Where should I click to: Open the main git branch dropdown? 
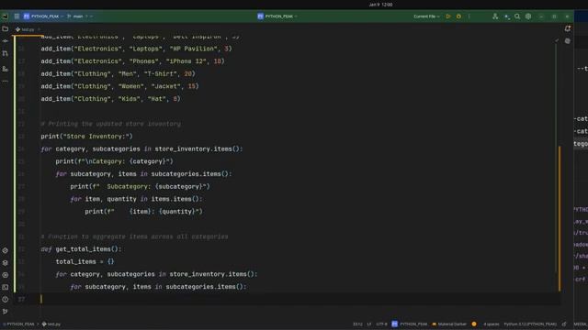click(x=80, y=16)
